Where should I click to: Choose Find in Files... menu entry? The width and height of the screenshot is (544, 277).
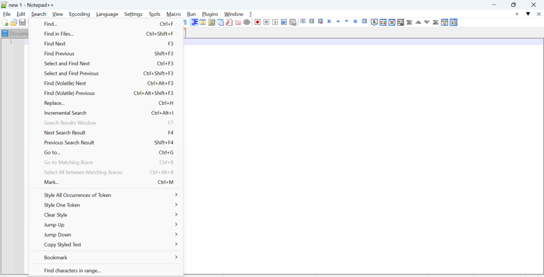tap(106, 34)
